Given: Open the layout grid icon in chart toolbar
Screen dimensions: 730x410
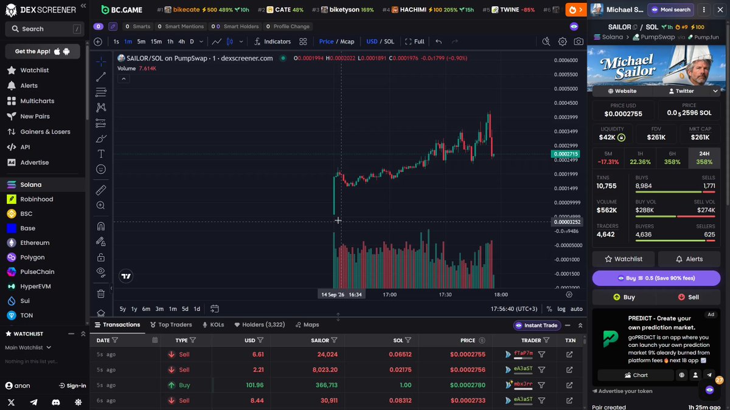Looking at the screenshot, I should click(303, 41).
